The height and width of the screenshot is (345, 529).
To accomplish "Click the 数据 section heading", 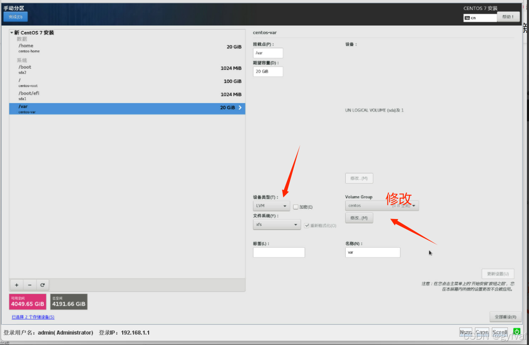I will click(x=22, y=39).
